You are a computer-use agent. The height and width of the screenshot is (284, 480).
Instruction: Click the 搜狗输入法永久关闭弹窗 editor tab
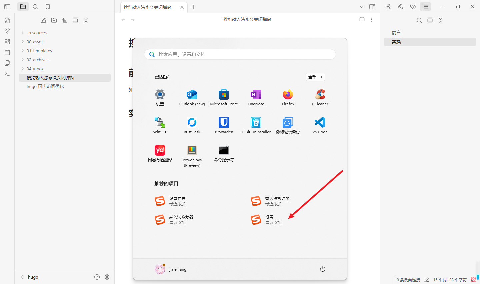tap(153, 7)
